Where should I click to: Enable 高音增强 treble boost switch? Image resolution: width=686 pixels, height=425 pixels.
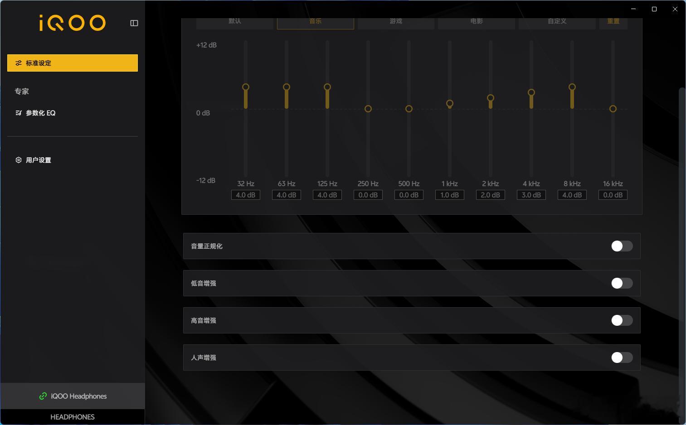pos(622,320)
